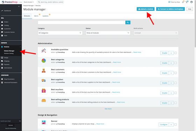Click the Best vouchers gift icon
This screenshot has width=196, height=131.
pyautogui.click(x=44, y=91)
